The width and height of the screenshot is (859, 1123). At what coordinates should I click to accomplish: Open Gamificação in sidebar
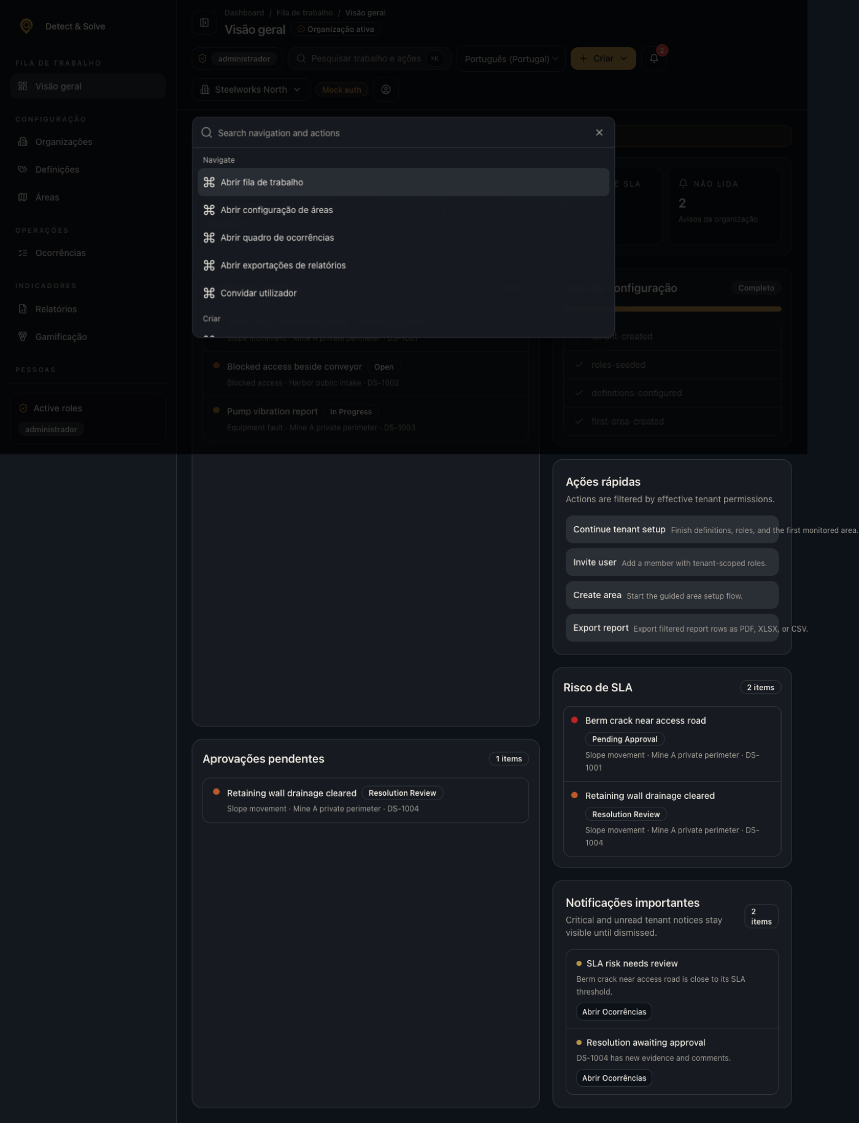(x=88, y=336)
